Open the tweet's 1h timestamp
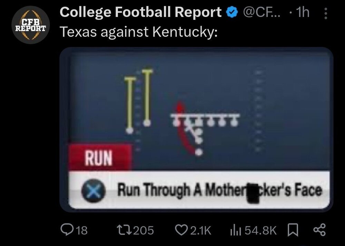 (302, 13)
